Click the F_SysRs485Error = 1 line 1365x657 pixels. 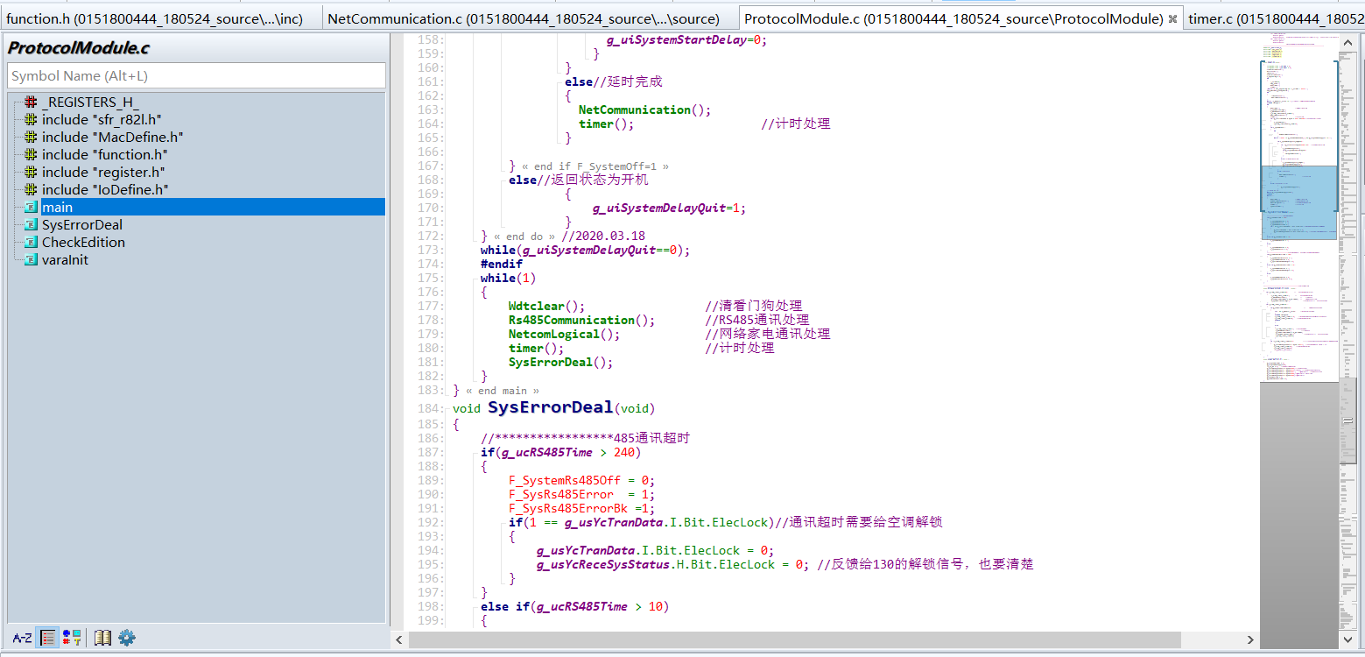pos(582,494)
